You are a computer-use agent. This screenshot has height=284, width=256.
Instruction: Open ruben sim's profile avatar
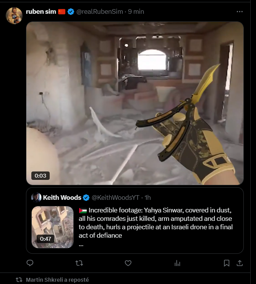(x=14, y=16)
